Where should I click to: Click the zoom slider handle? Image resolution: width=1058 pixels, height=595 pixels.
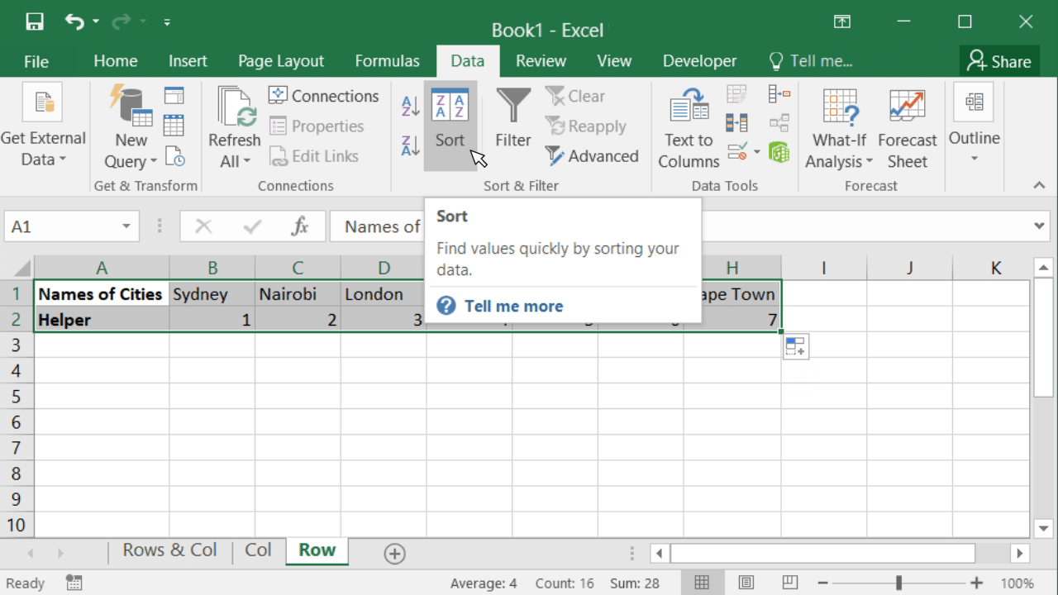(x=898, y=583)
